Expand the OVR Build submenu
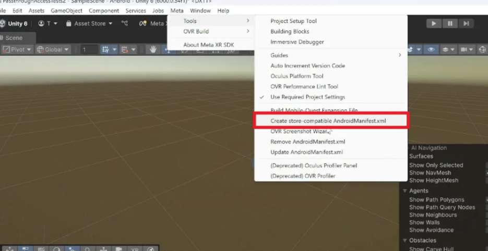The image size is (488, 251). click(x=211, y=31)
